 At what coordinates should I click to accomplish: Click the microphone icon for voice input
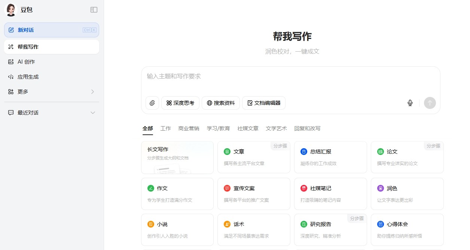point(410,103)
